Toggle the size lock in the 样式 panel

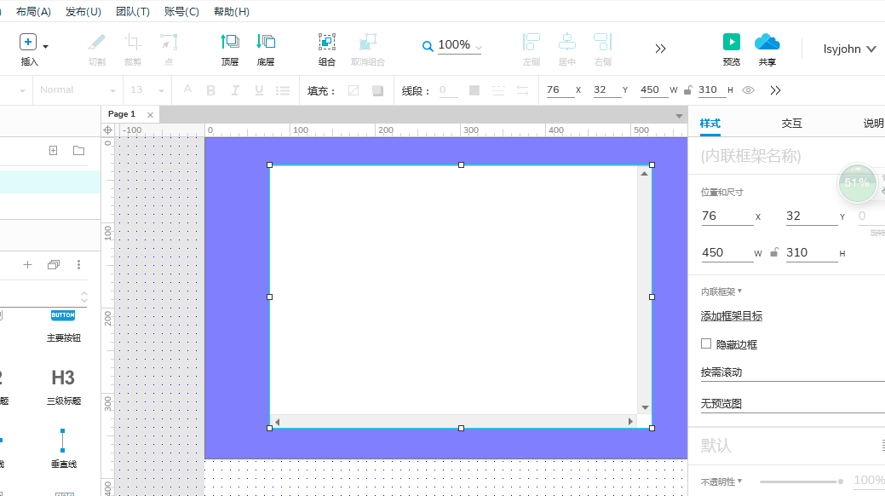774,252
